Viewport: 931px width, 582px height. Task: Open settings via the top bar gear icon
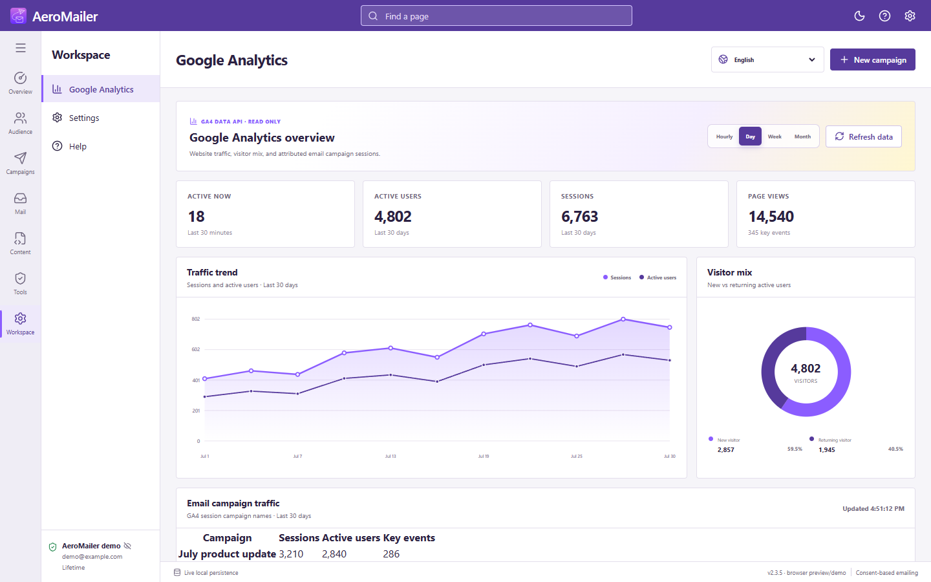click(910, 16)
